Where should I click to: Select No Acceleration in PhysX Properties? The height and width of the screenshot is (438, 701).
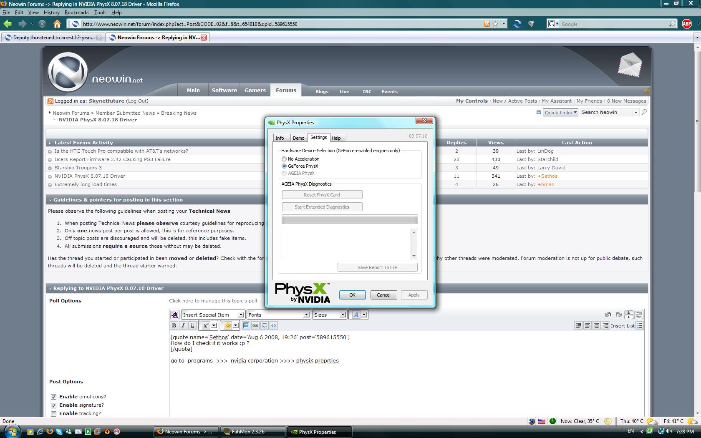(284, 159)
